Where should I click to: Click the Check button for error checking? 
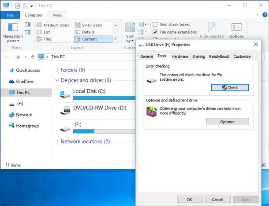[x=230, y=87]
